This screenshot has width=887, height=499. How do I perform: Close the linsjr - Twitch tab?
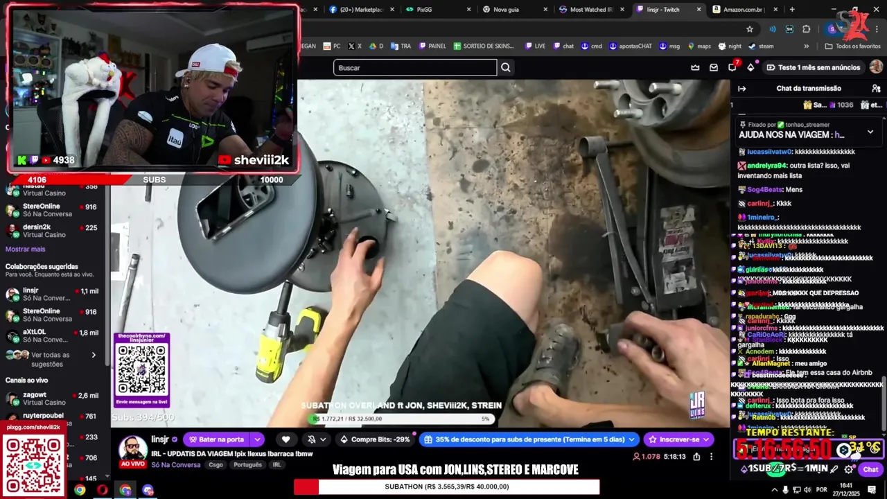698,9
